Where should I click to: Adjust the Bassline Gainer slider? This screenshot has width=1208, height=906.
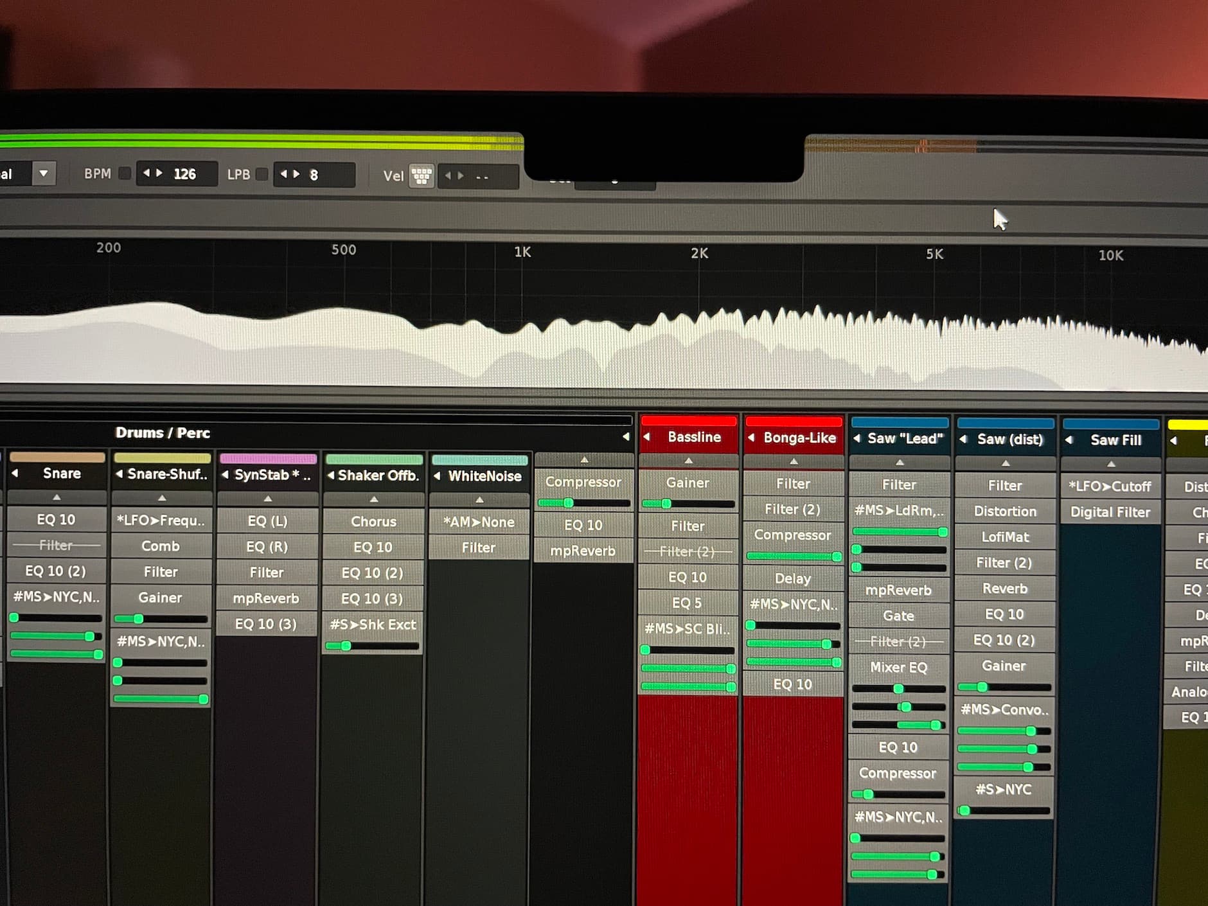coord(688,504)
